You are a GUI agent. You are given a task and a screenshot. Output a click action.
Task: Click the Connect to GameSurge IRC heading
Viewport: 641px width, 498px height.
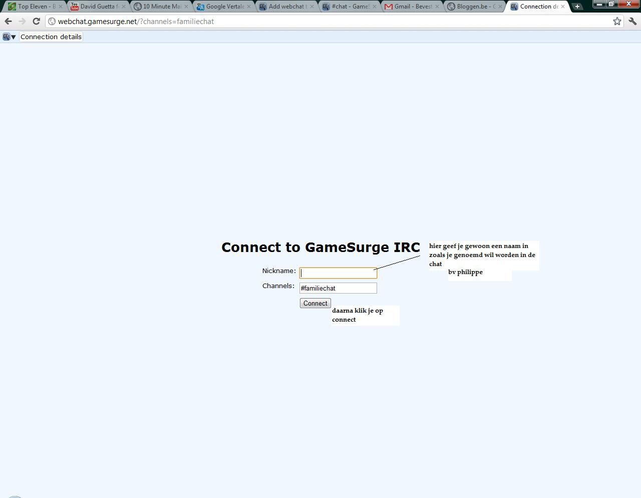coord(320,247)
